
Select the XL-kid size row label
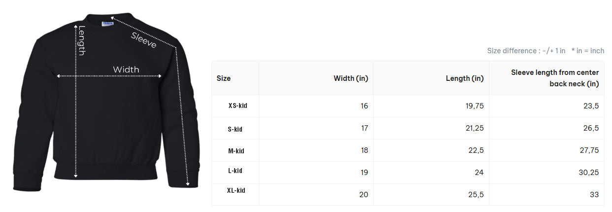click(x=236, y=190)
